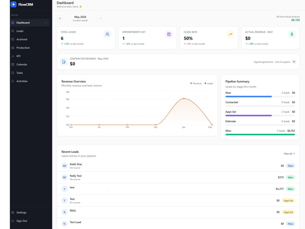Image resolution: width=305 pixels, height=229 pixels.
Task: Click the NT avatar for Nelly Test
Action: pyautogui.click(x=64, y=177)
